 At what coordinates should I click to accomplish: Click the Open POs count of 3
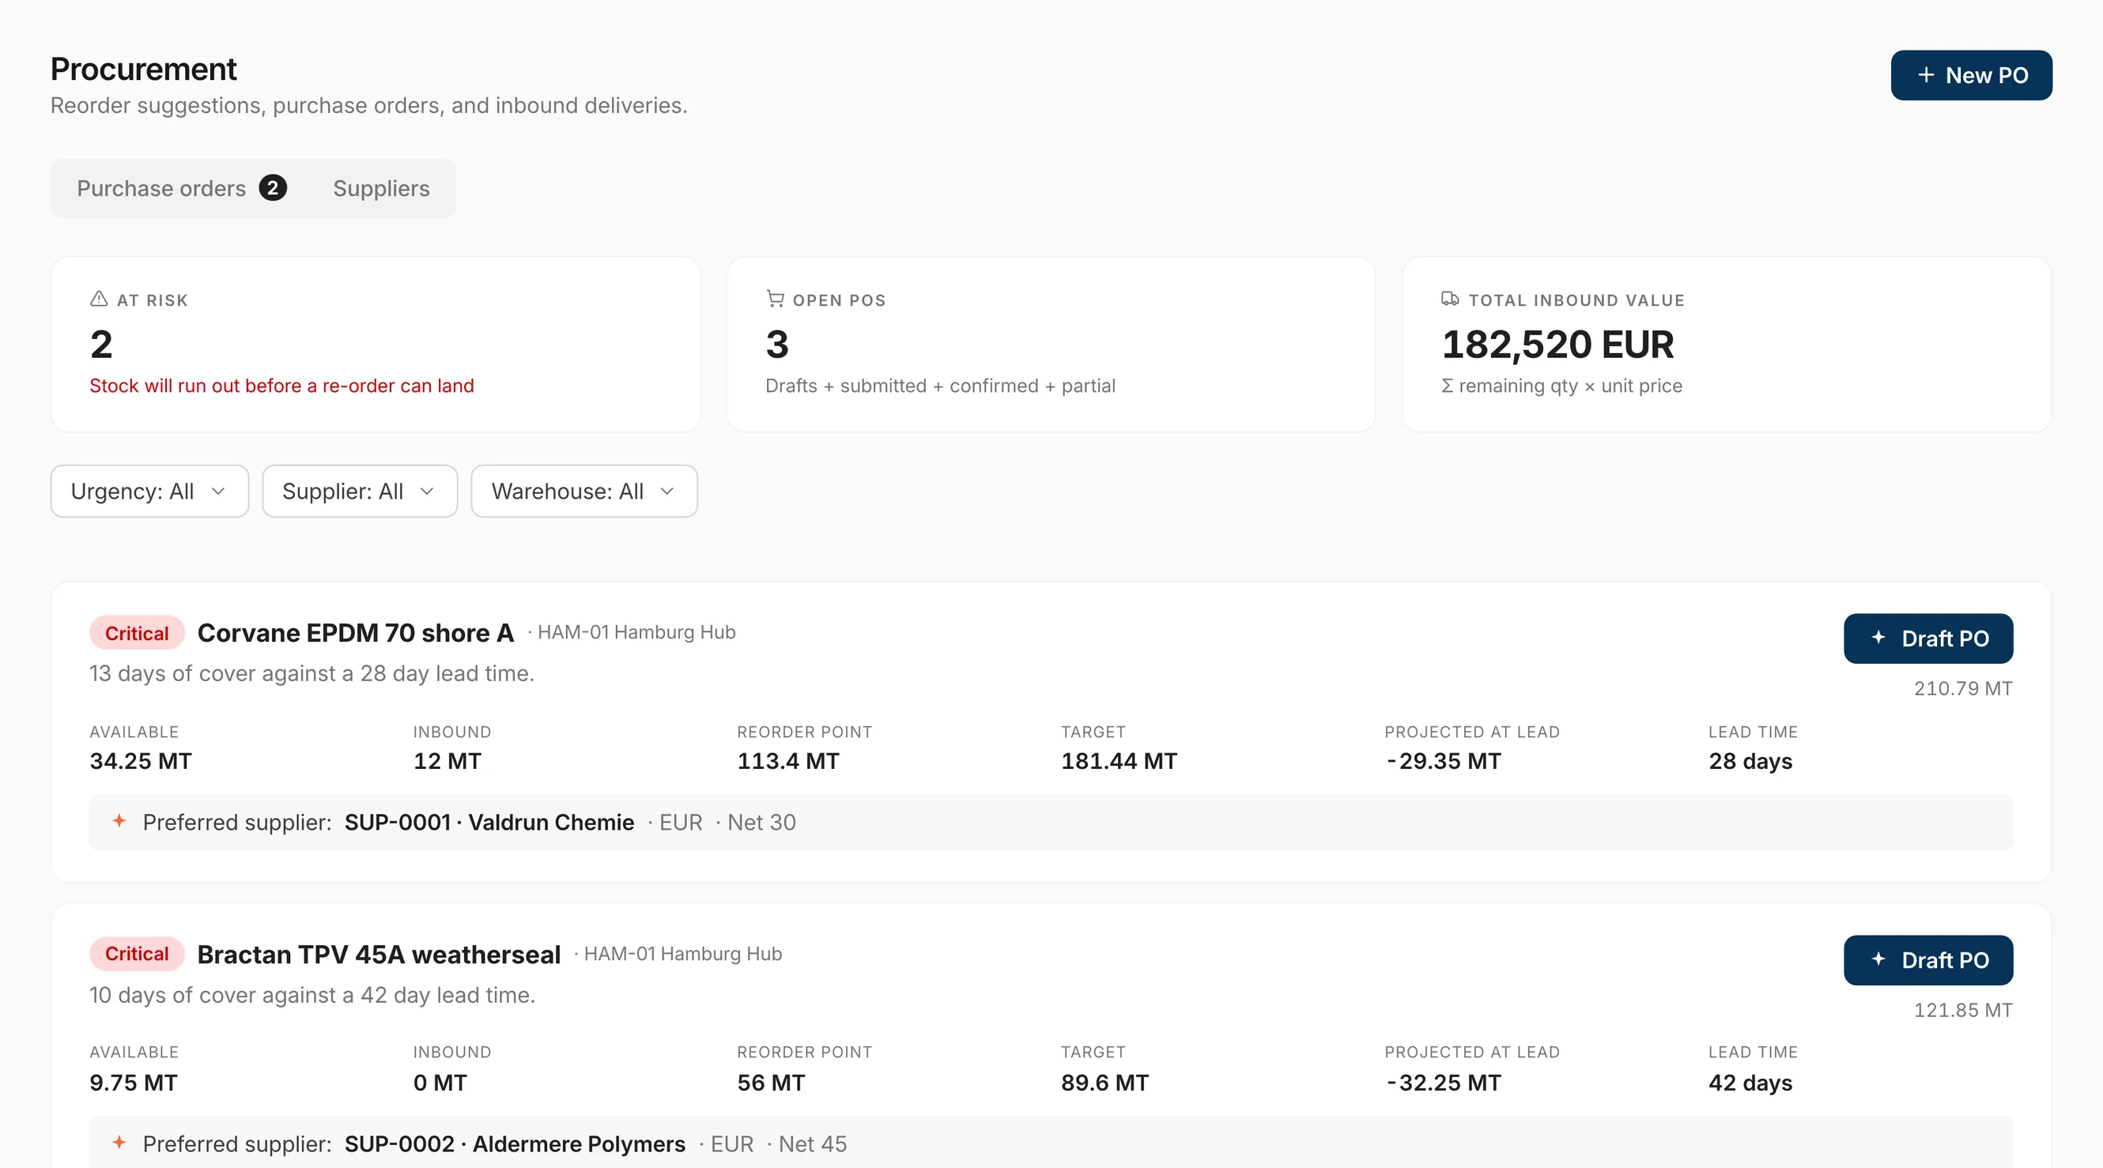coord(777,345)
